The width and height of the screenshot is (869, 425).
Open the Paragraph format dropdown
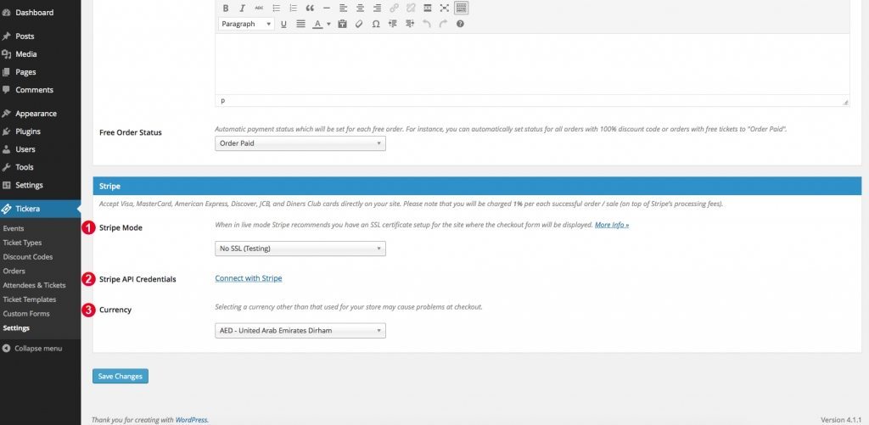coord(246,24)
